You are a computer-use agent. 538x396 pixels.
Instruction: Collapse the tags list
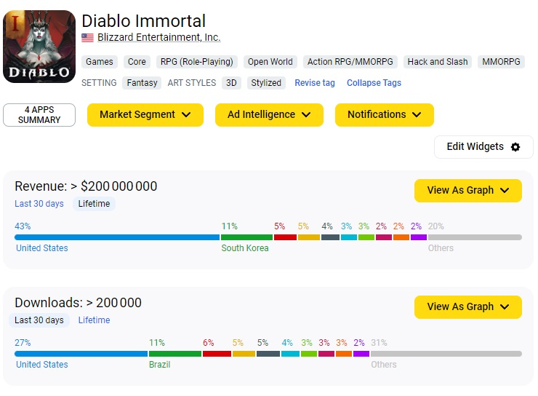click(x=374, y=83)
